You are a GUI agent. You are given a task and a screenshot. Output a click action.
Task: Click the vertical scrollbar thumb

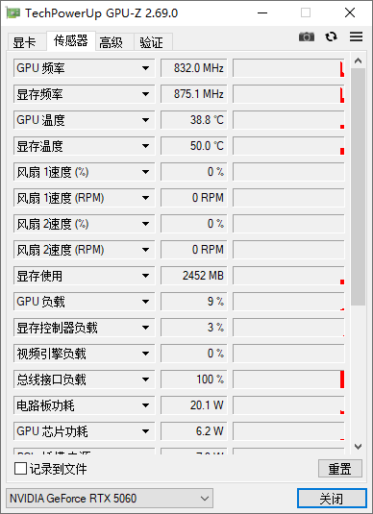(358, 186)
